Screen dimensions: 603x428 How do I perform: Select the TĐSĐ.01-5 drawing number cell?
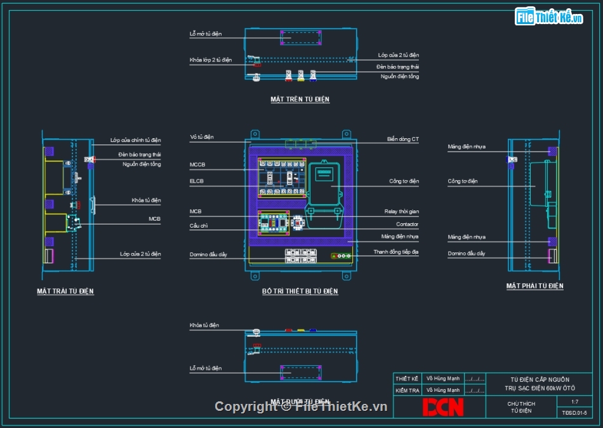click(x=574, y=413)
